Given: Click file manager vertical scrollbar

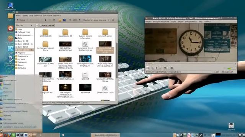Looking at the screenshot, I should pos(116,60).
